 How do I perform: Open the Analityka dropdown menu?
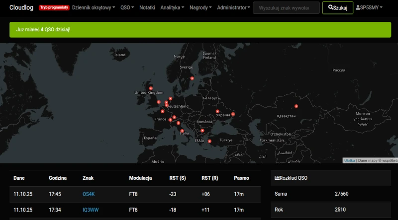172,8
